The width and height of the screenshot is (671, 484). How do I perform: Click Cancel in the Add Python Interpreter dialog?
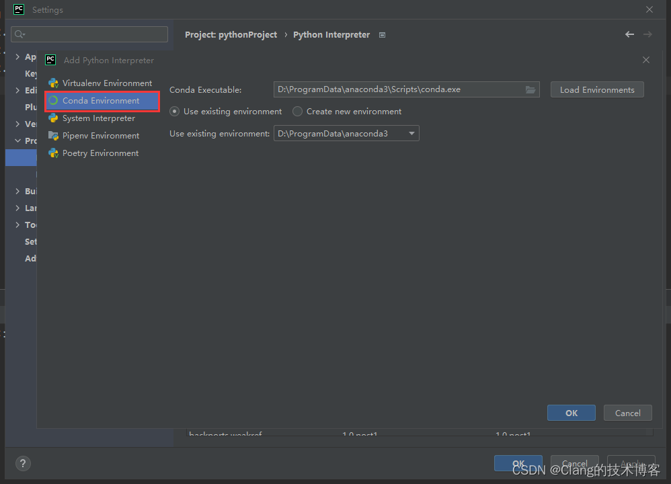coord(628,413)
